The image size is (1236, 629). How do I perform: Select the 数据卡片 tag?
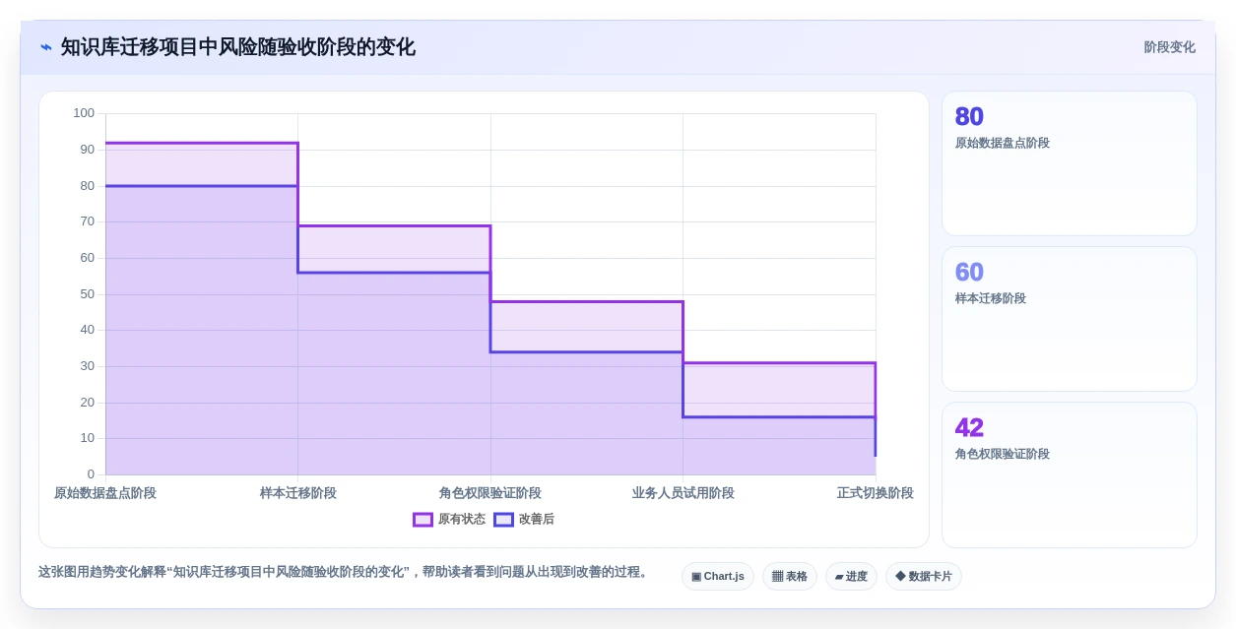pyautogui.click(x=924, y=576)
